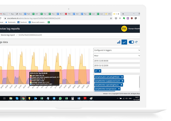The height and width of the screenshot is (121, 171).
Task: Click the red shield extension icon
Action: (132, 18)
